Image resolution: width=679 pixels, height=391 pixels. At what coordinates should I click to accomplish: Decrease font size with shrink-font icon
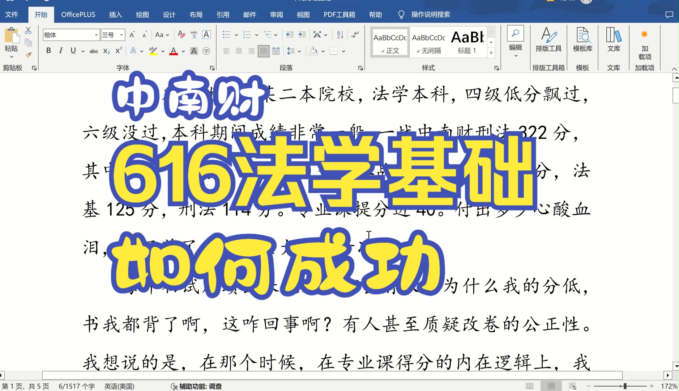click(144, 35)
